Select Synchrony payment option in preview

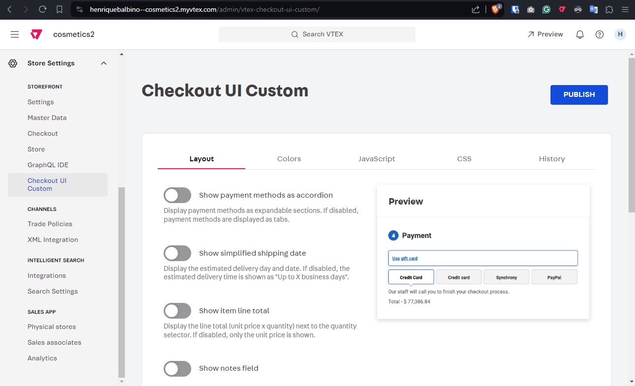[507, 277]
